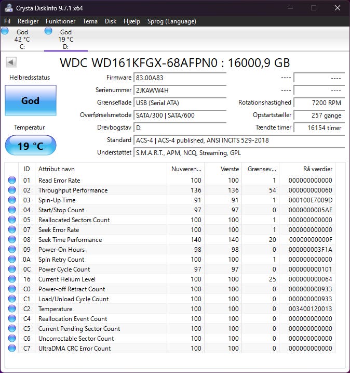Click the status icon beside Current Helium Level

coord(11,279)
